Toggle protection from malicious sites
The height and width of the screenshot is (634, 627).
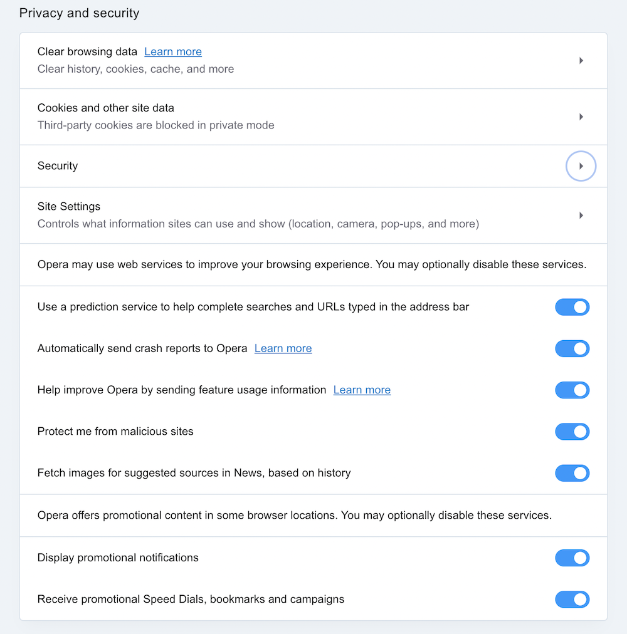point(572,431)
